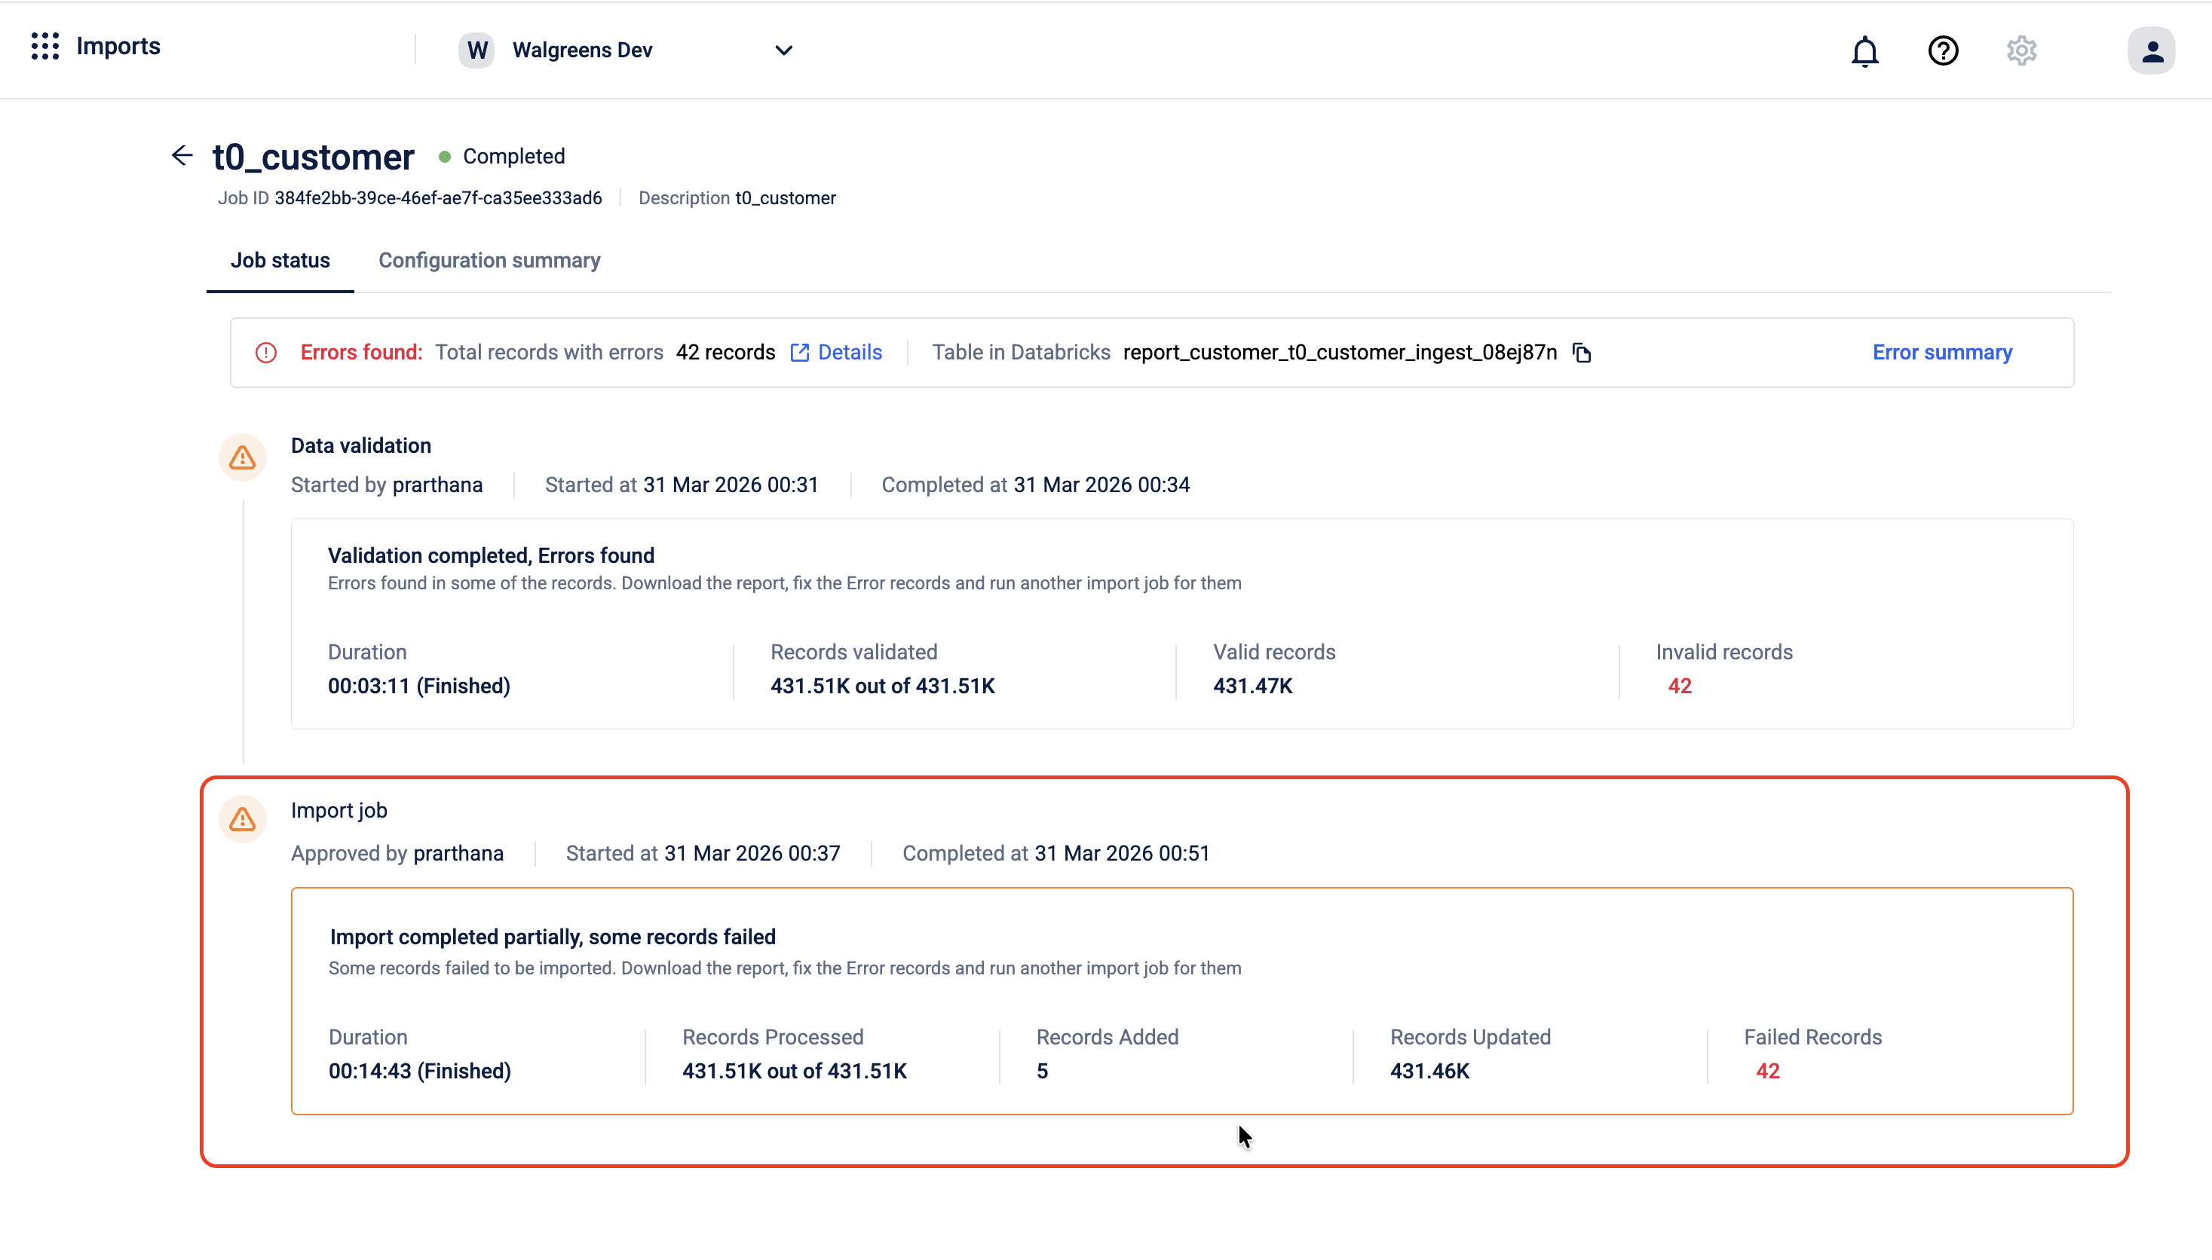Switch to Configuration summary tab
The image size is (2212, 1260).
(489, 261)
